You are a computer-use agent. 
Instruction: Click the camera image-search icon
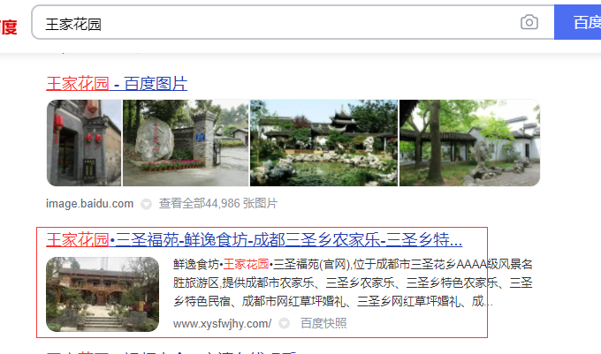529,22
